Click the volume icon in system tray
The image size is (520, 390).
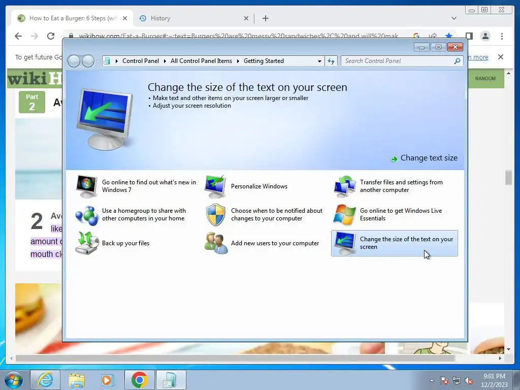coord(469,380)
